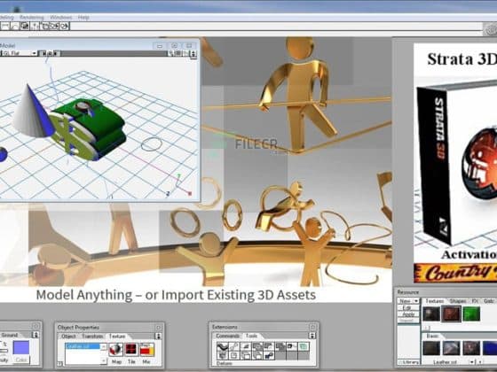Expand the Extensions panel corner button
Screen dimensions: 497x372
[312, 327]
